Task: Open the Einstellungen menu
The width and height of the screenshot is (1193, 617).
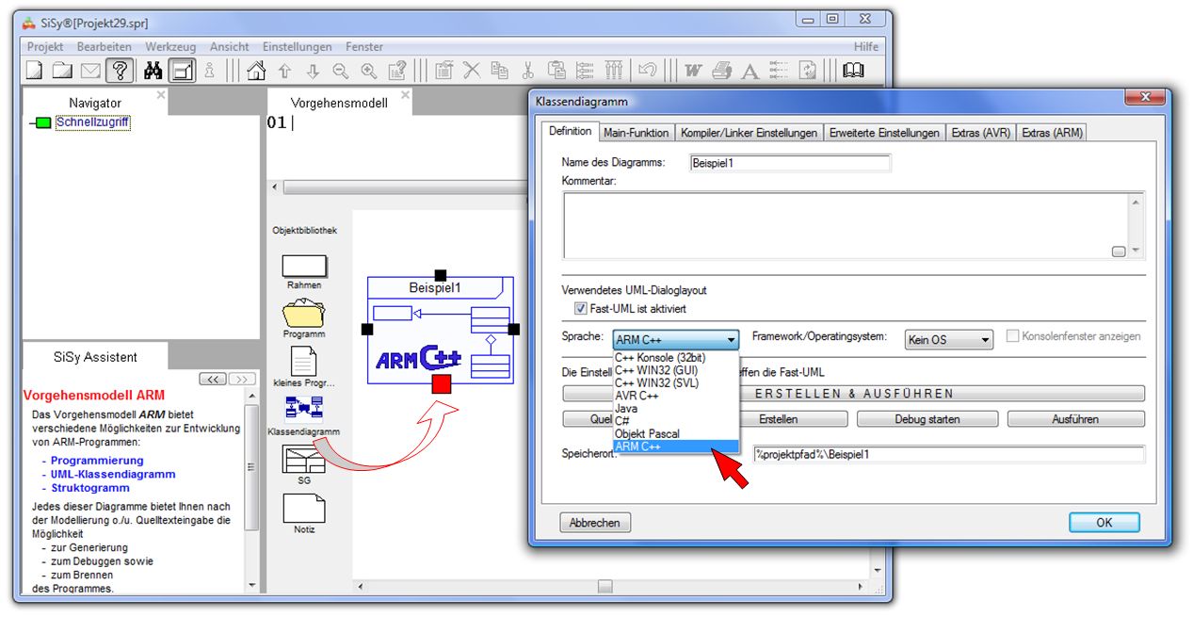Action: (x=298, y=46)
